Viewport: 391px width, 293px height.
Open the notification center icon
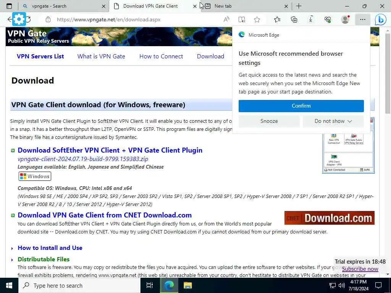[x=378, y=285]
